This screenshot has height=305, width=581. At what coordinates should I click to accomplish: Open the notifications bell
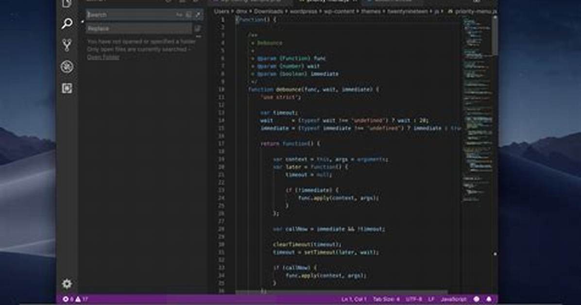[x=489, y=299]
